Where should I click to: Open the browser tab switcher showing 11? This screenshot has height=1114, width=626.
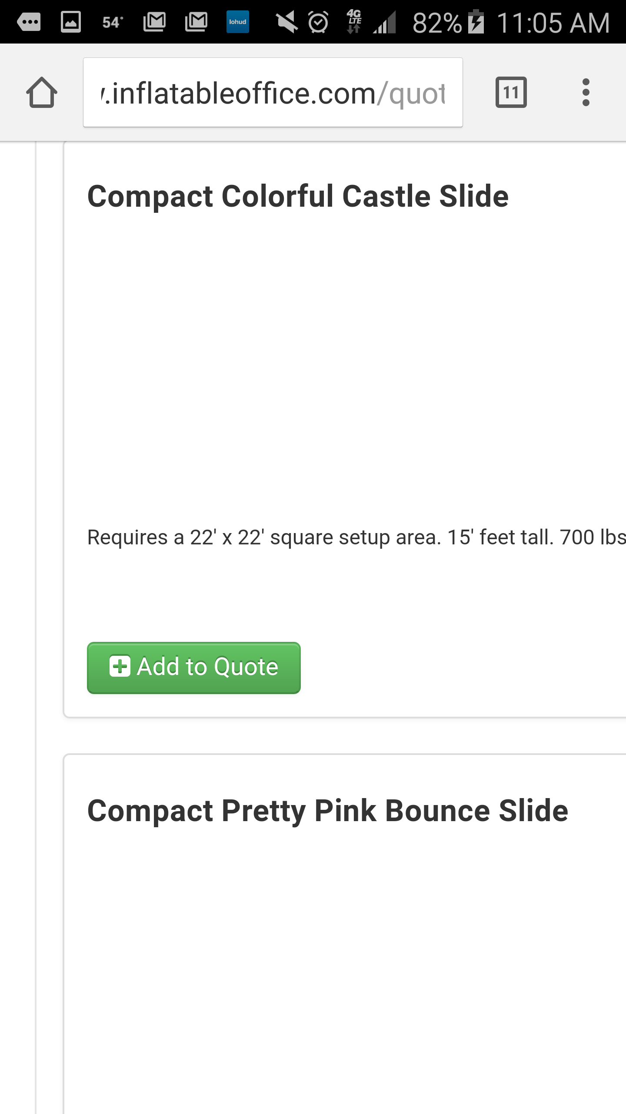point(511,92)
